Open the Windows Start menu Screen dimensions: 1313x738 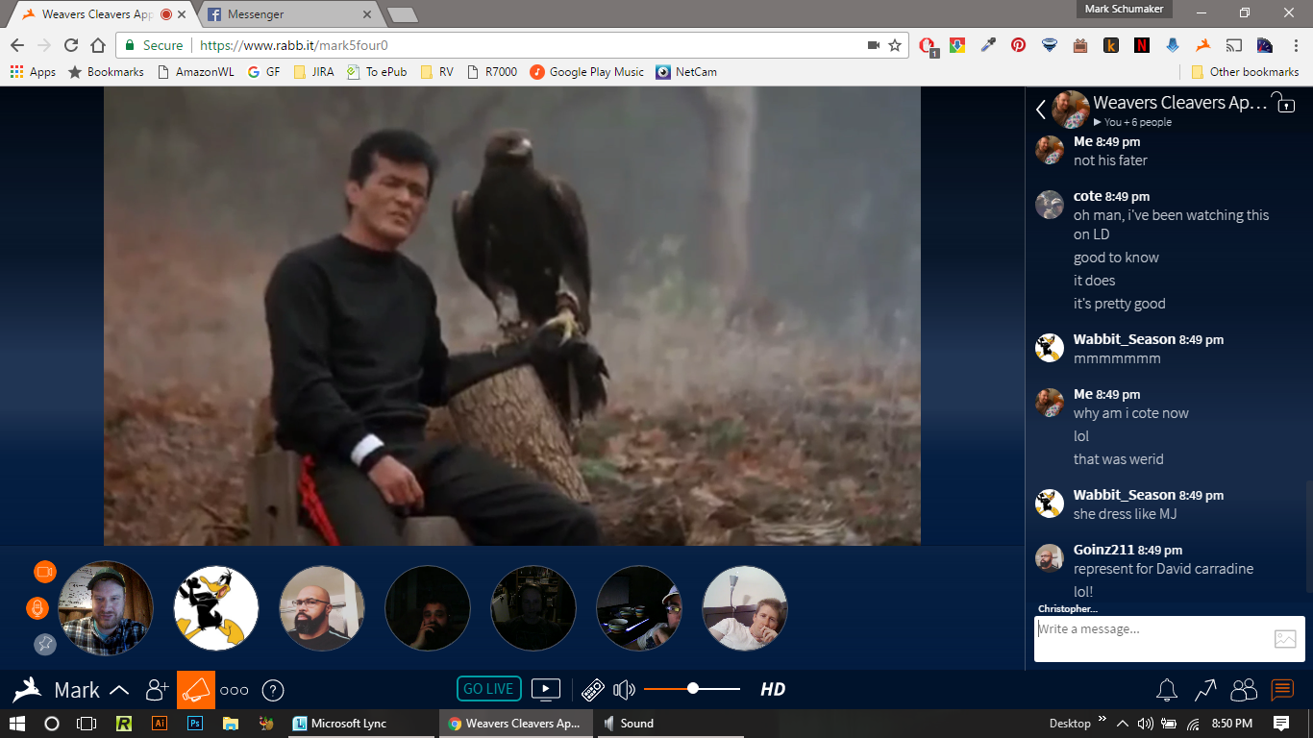(x=17, y=724)
